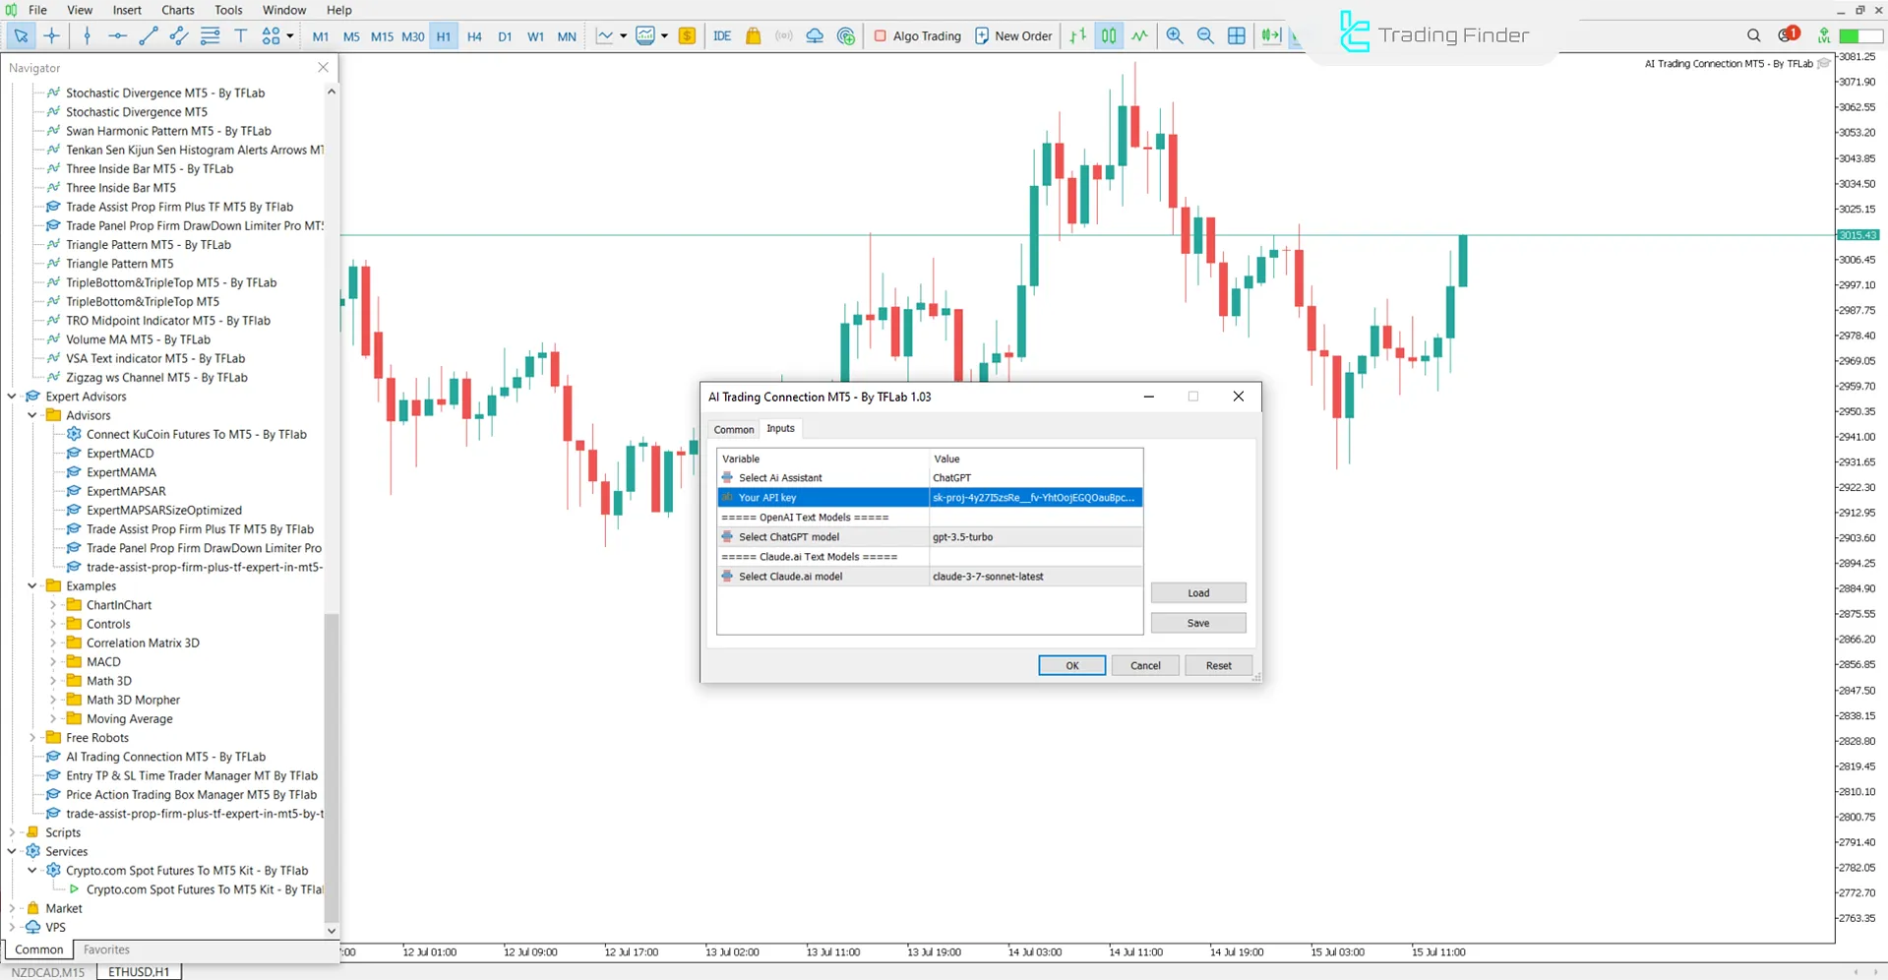Open the tile windows grid view
Viewport: 1888px width, 980px height.
point(1236,35)
